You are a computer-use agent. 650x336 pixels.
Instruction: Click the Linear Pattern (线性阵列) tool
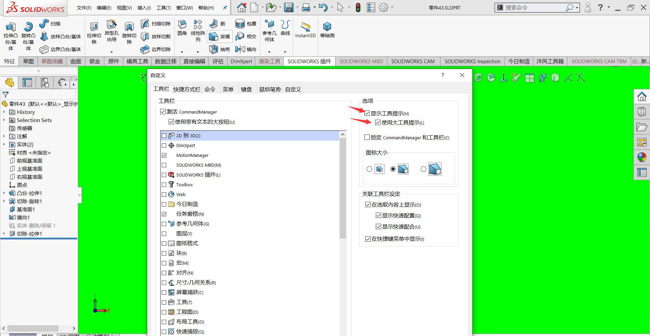pos(198,30)
